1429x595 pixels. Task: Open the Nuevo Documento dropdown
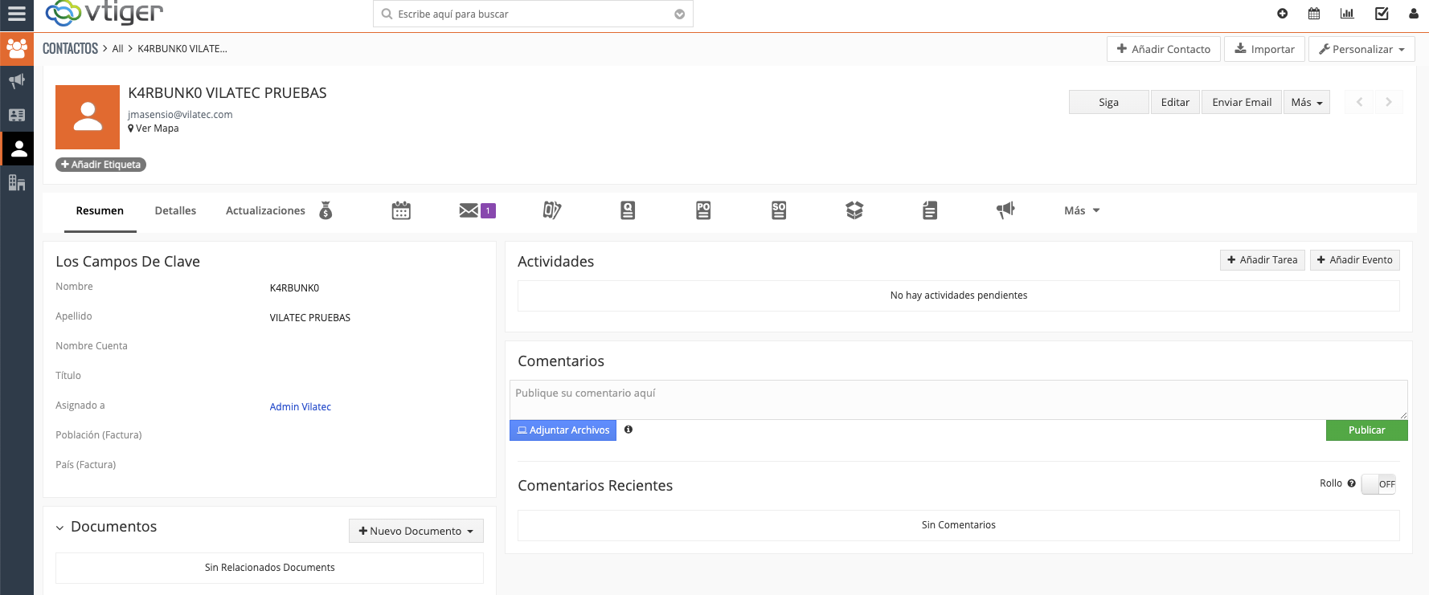[x=416, y=531]
